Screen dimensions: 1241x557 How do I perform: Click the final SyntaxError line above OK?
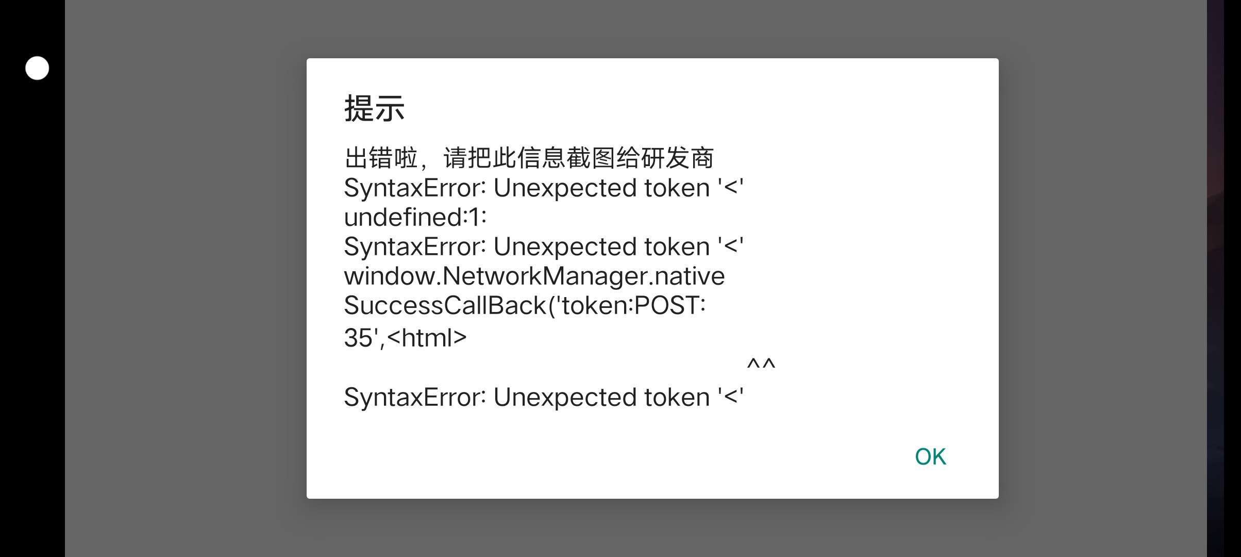coord(544,397)
